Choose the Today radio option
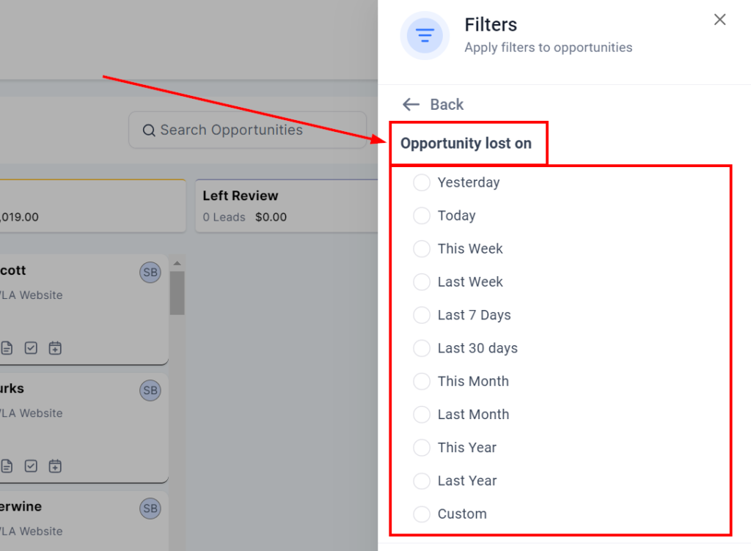The image size is (751, 551). tap(422, 215)
